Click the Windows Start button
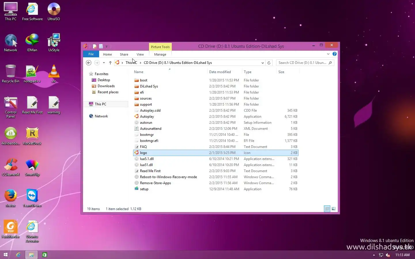 pyautogui.click(x=5, y=255)
